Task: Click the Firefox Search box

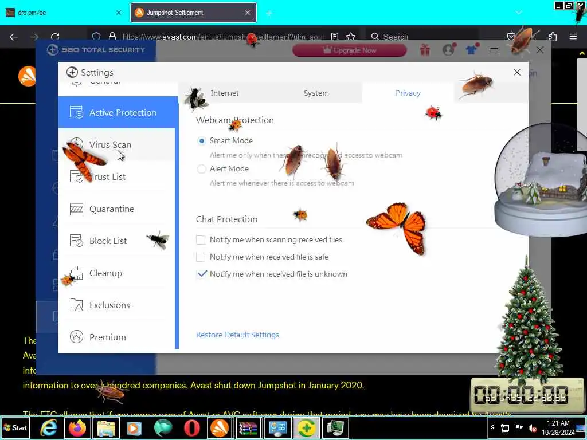Action: click(421, 37)
